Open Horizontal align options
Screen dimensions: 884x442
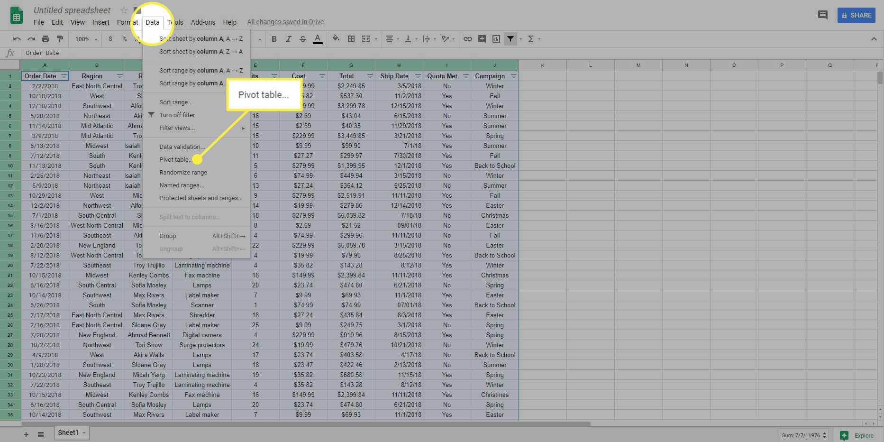[x=390, y=39]
